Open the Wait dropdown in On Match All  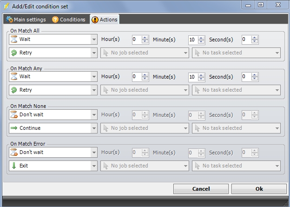click(x=93, y=40)
